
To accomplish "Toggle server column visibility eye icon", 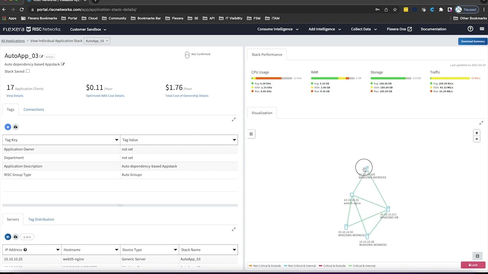I will [x=8, y=237].
